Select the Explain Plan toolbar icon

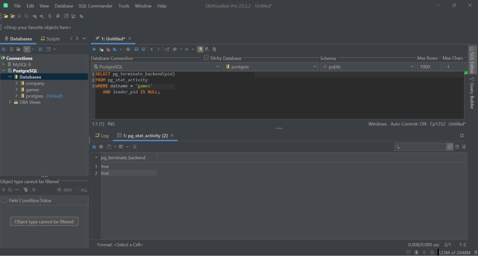[x=167, y=49]
